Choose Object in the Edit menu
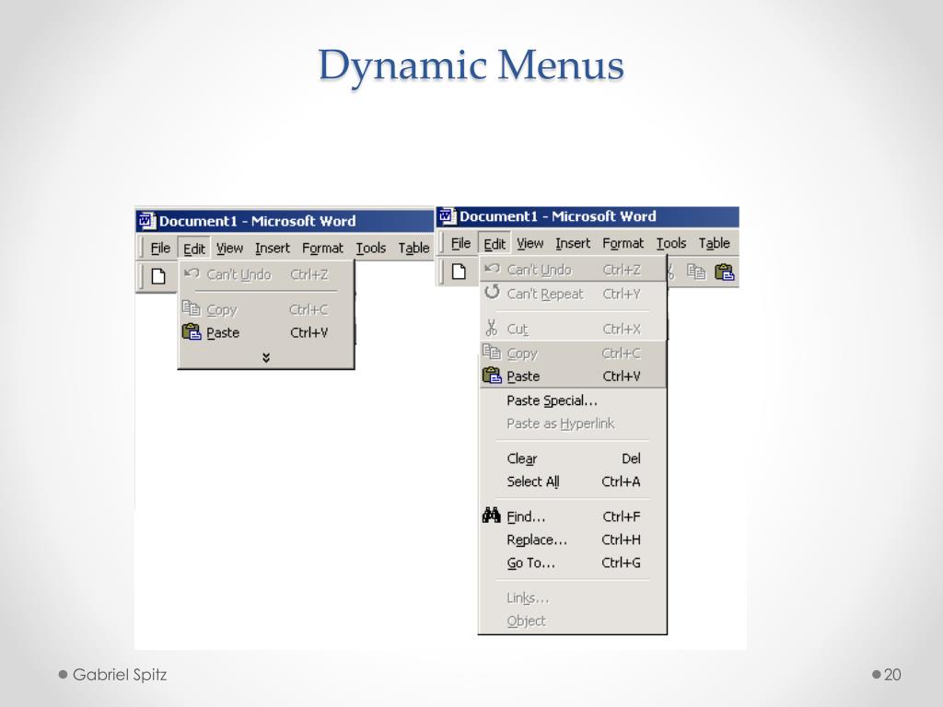The image size is (943, 707). (x=573, y=621)
